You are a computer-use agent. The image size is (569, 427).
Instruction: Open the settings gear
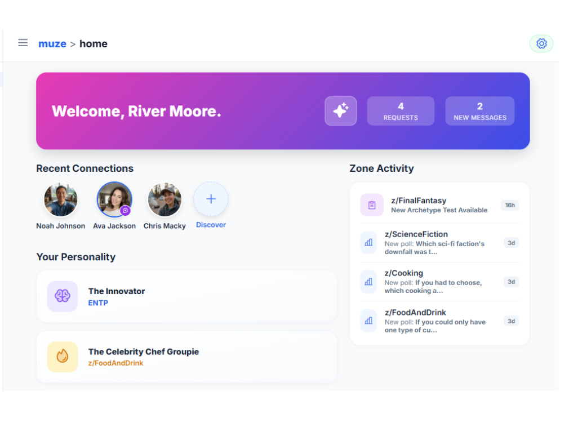(541, 43)
